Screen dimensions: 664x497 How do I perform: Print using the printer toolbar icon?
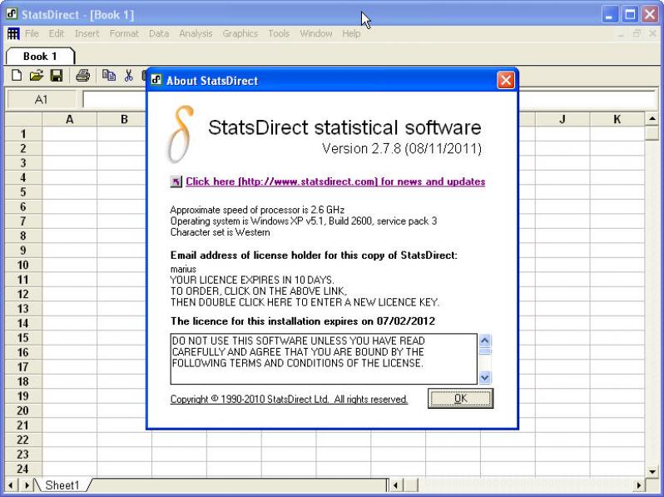click(83, 76)
